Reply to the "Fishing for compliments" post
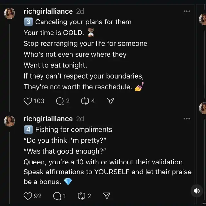206x206 pixels. coord(57,196)
